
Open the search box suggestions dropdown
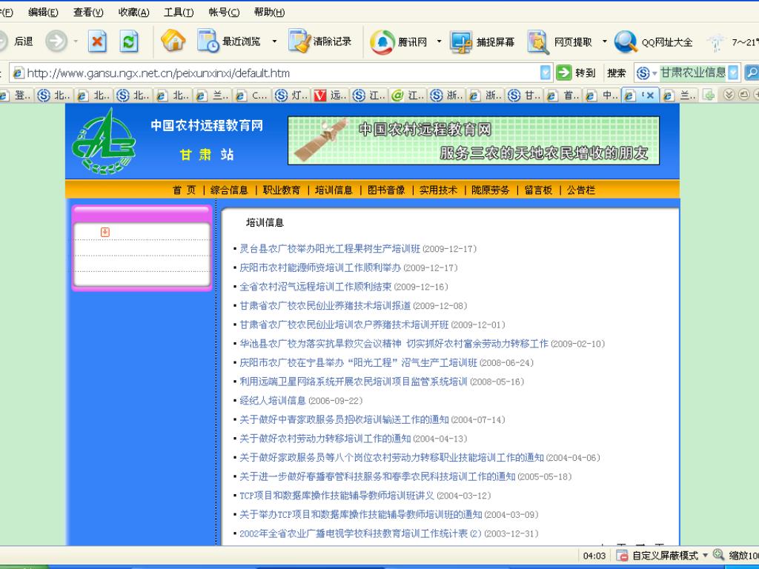point(733,73)
